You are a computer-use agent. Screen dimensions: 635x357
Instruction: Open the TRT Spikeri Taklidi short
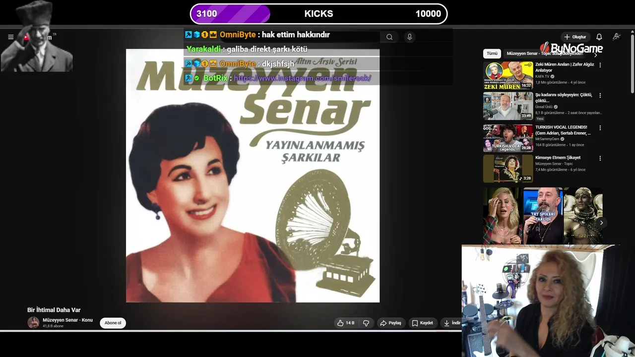(x=543, y=216)
